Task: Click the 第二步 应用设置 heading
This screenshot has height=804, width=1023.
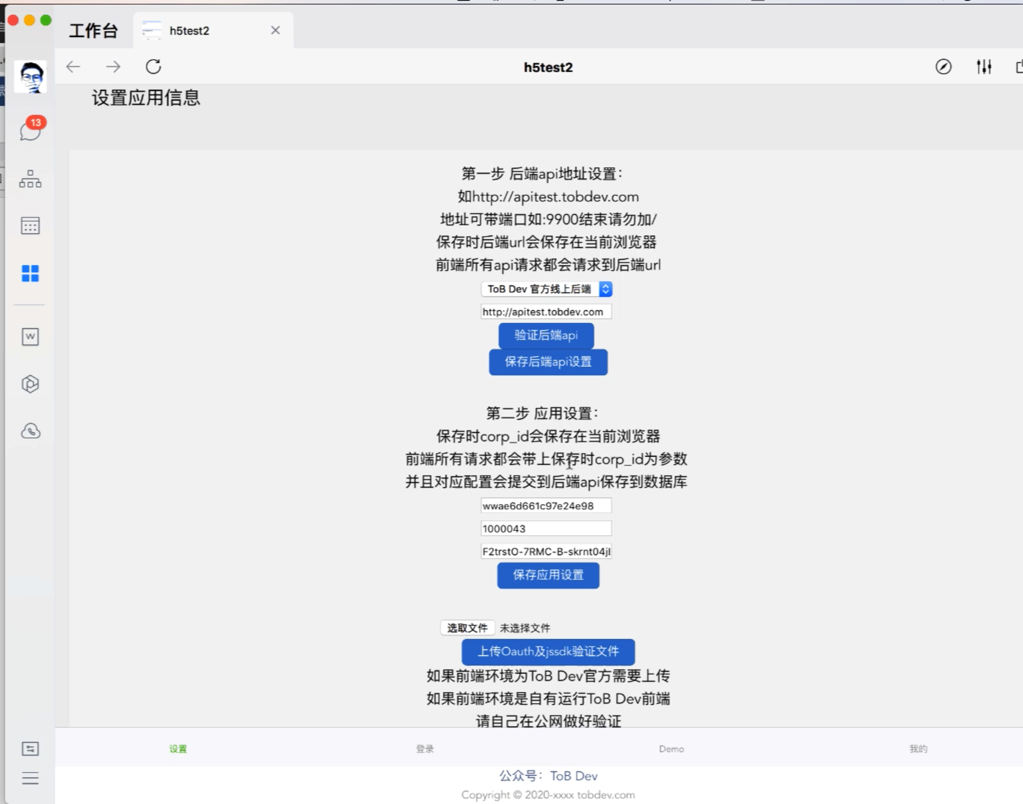Action: (x=542, y=413)
